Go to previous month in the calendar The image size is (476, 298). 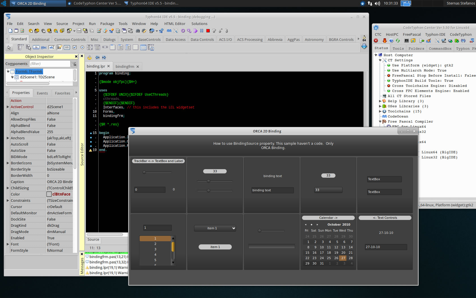(x=305, y=224)
